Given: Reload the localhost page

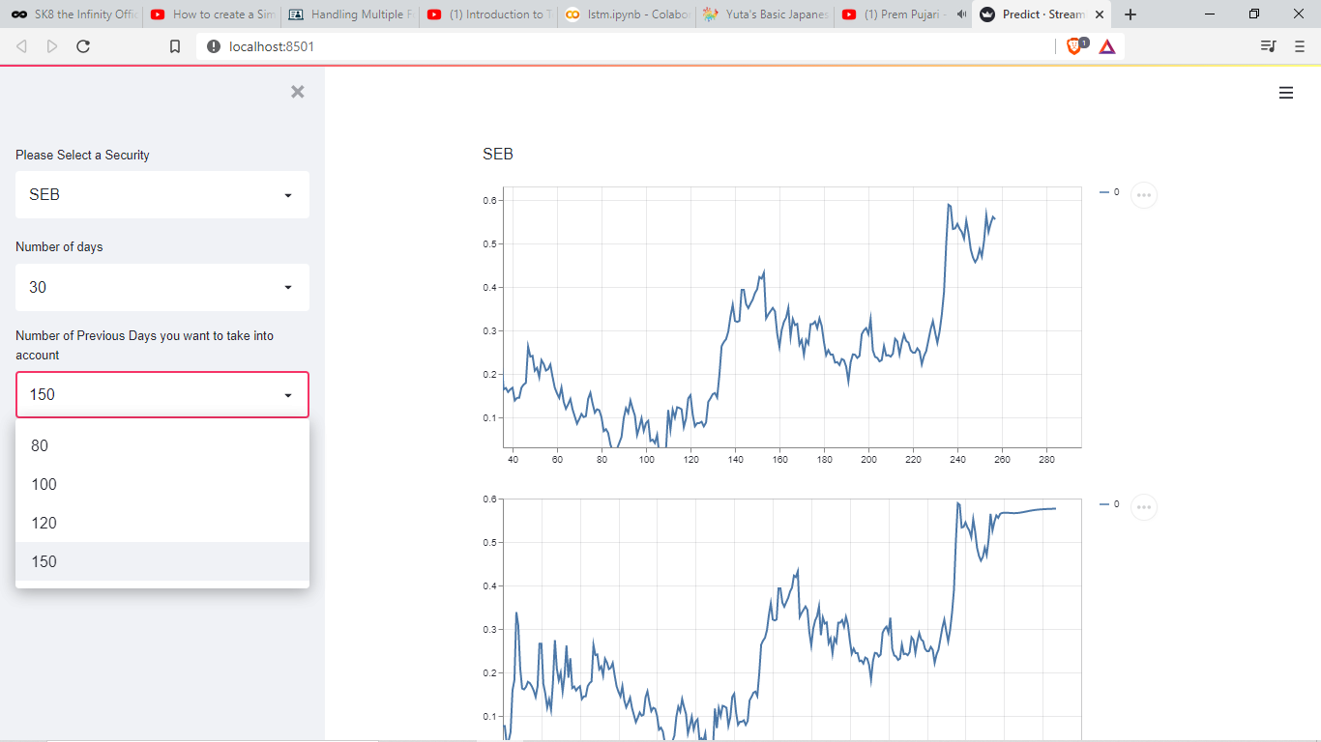Looking at the screenshot, I should [83, 46].
